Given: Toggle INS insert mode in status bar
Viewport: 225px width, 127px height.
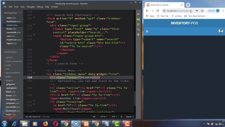Looking at the screenshot, I should coord(94,117).
